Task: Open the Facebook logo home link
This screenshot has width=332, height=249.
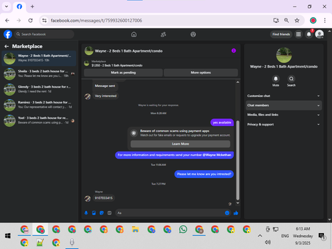Action: click(8, 35)
